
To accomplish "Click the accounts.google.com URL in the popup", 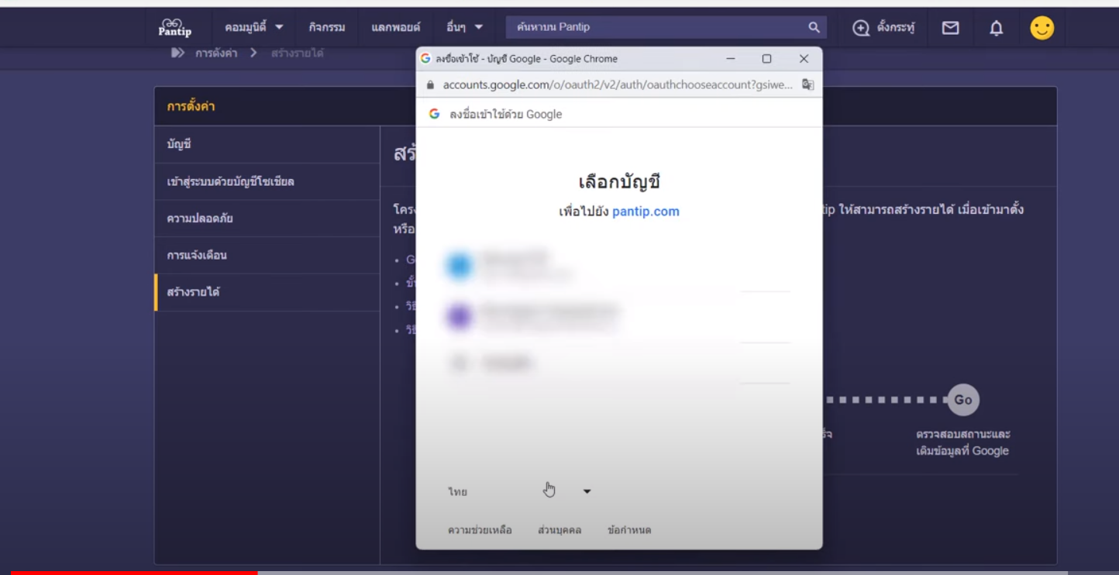I will click(618, 84).
